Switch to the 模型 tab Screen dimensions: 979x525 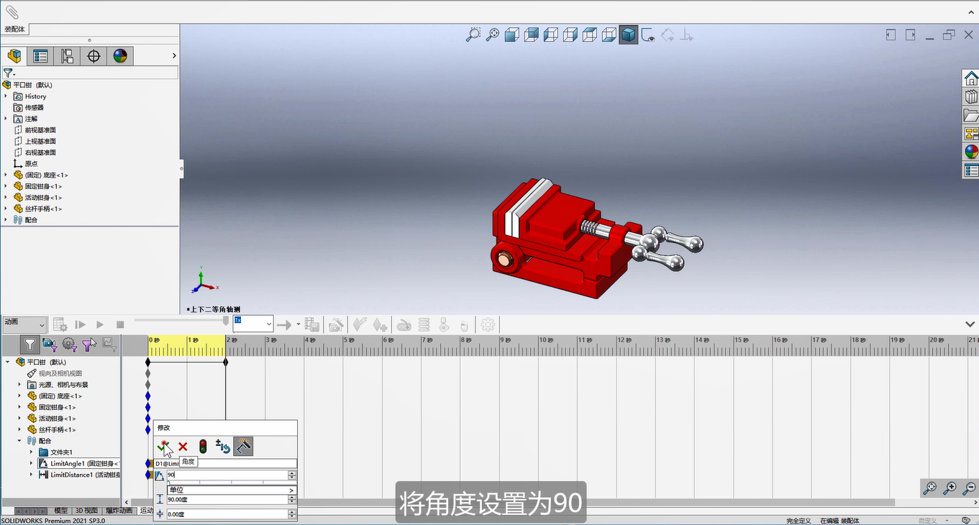point(61,511)
